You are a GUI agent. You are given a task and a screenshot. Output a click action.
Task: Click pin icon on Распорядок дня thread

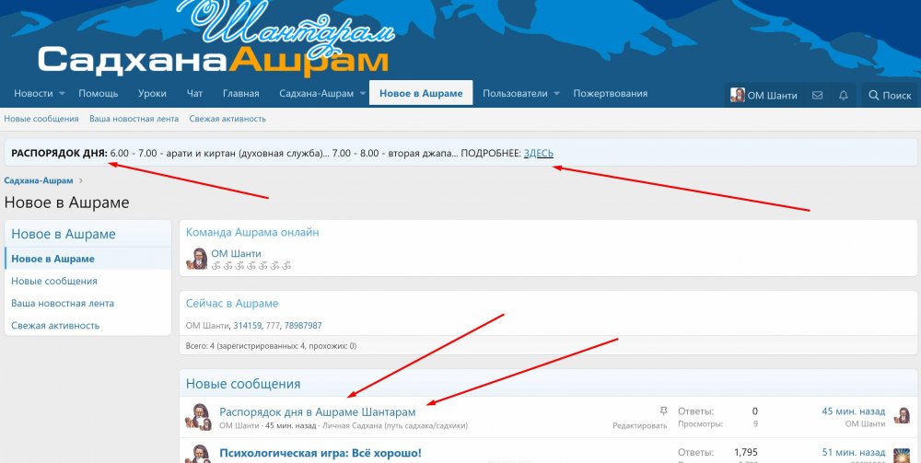664,411
